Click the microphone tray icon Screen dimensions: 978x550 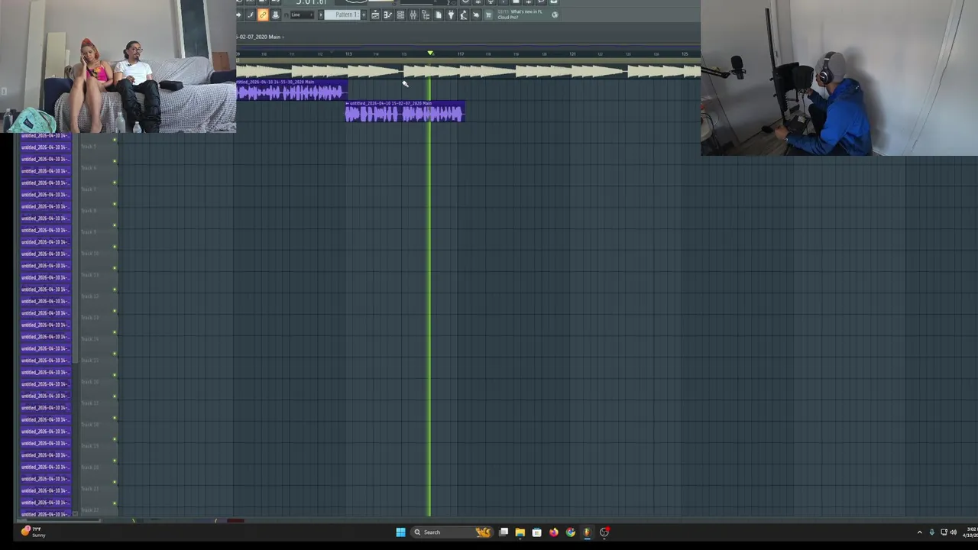pos(931,532)
